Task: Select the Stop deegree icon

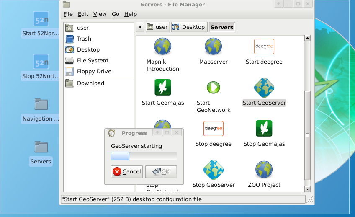Action: click(213, 129)
